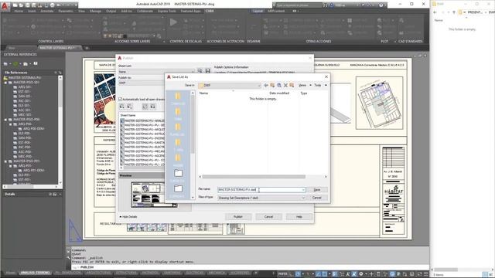Click back arrow in File Explorer window

point(435,12)
